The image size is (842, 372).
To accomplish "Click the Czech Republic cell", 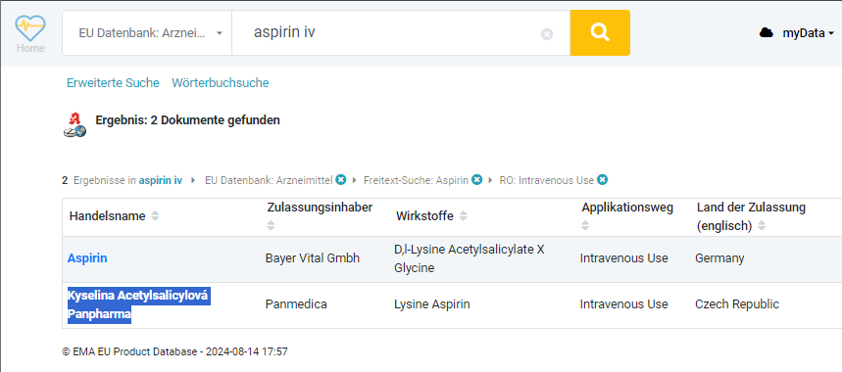I will pos(737,304).
